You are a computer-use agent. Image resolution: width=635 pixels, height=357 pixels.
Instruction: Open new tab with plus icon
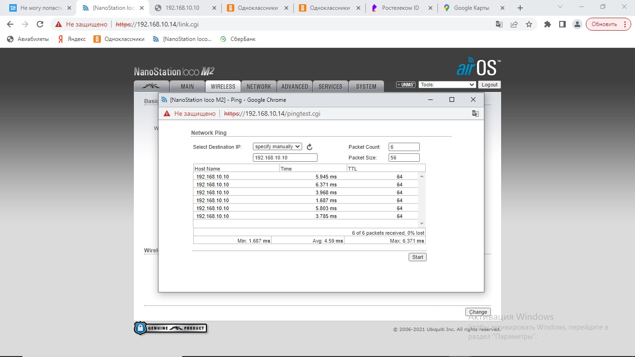[x=520, y=8]
